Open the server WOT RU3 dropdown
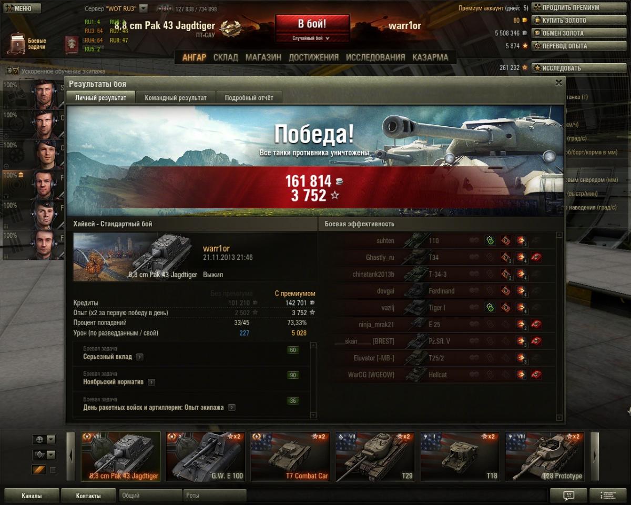 point(144,8)
